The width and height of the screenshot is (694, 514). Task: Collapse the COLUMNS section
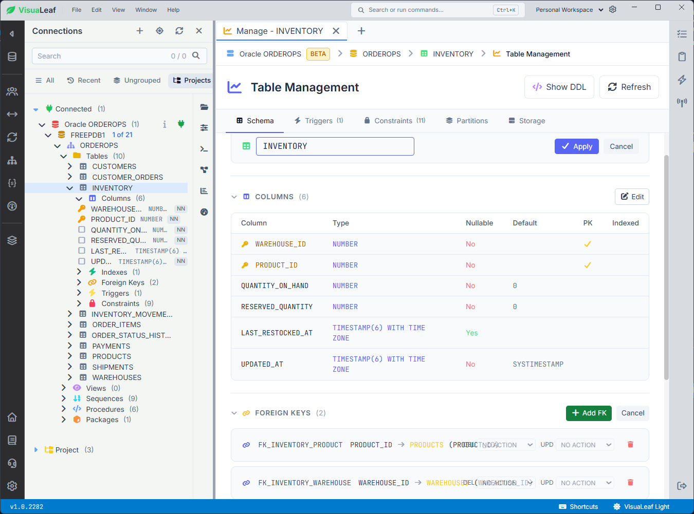(234, 197)
